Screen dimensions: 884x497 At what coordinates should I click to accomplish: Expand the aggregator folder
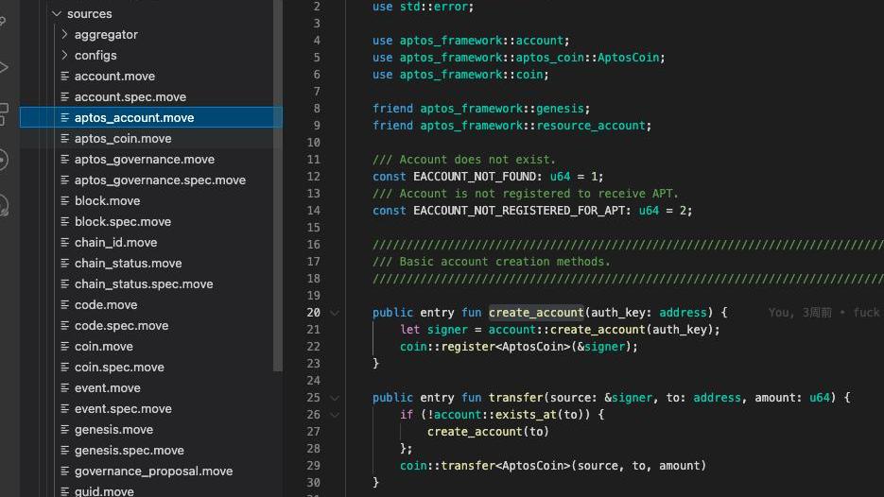(x=65, y=35)
